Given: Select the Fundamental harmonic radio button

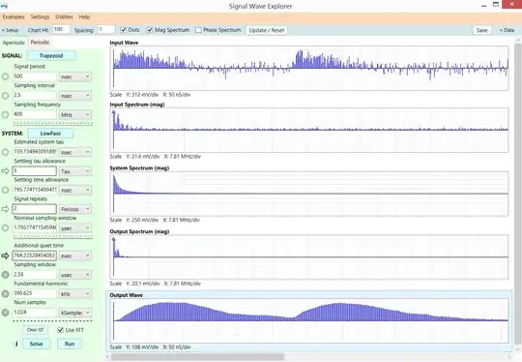Looking at the screenshot, I should [5, 293].
